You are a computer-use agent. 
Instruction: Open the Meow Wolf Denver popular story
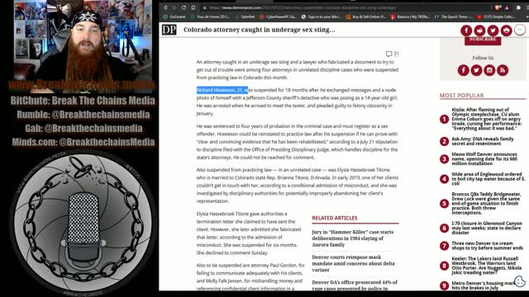point(484,158)
